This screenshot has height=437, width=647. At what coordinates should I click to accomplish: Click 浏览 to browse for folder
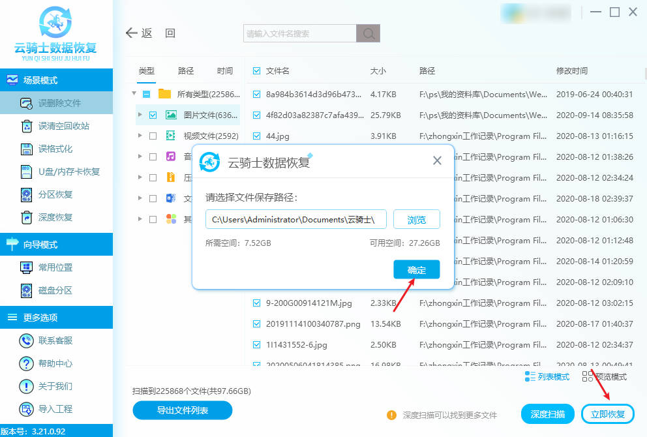pyautogui.click(x=416, y=220)
